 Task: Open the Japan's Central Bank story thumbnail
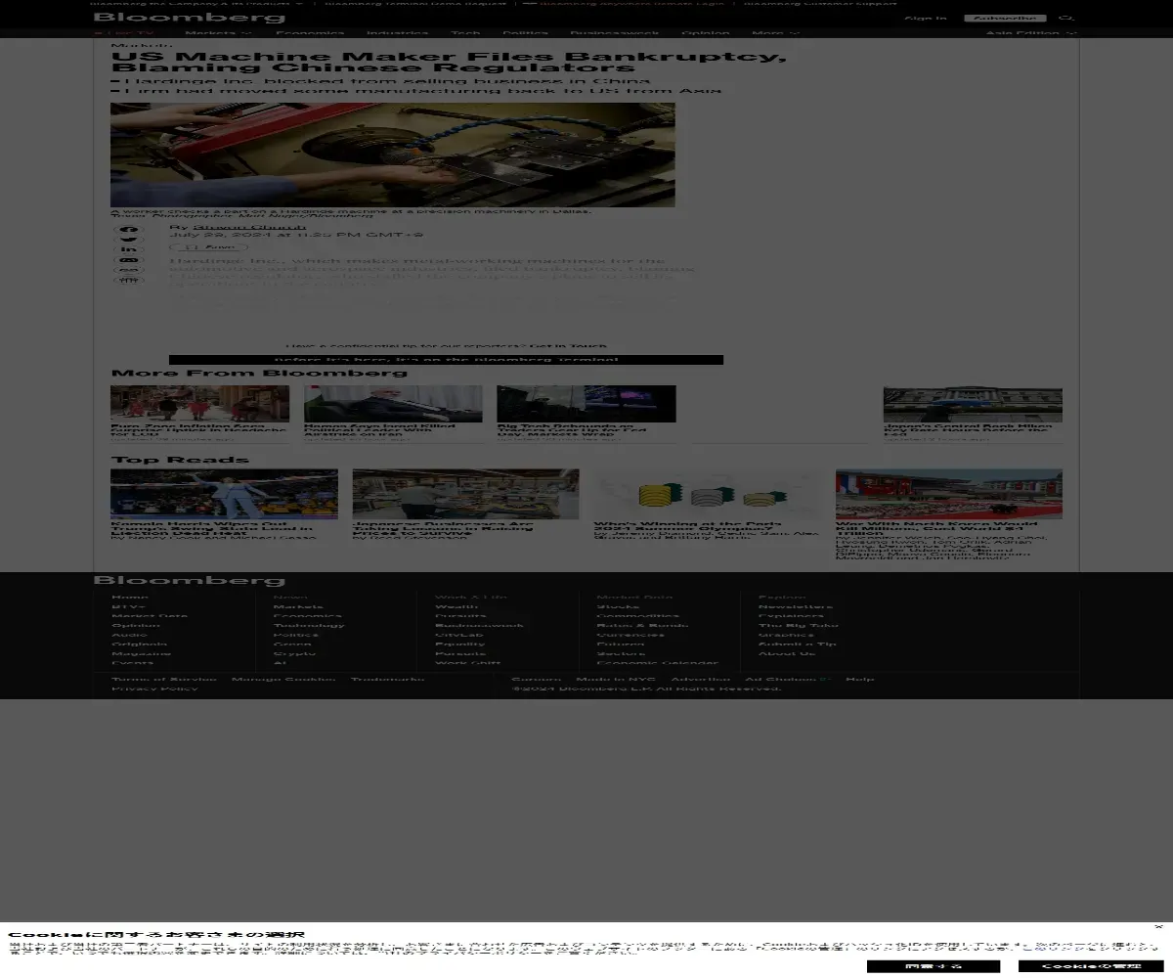[x=973, y=404]
